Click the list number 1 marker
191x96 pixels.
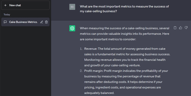pos(81,49)
